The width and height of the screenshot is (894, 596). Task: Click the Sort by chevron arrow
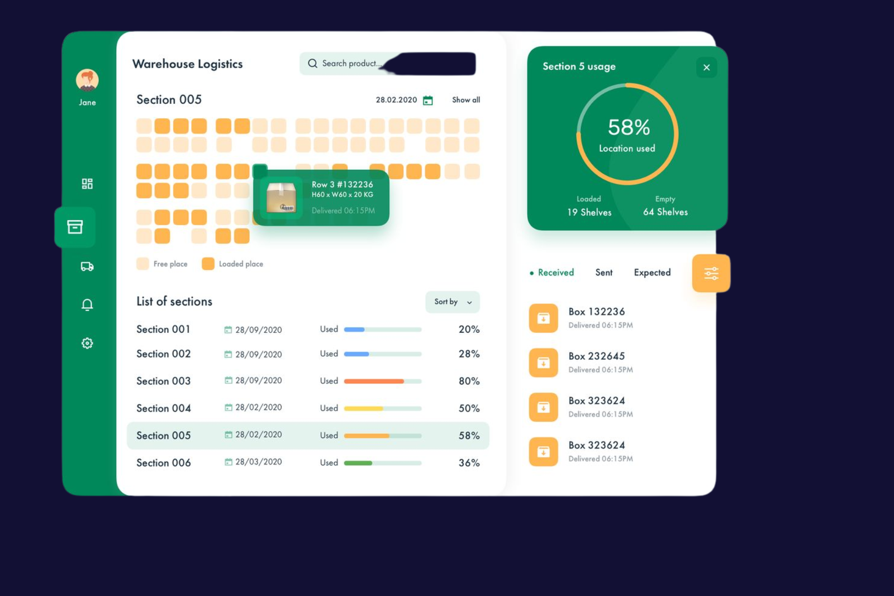(469, 302)
